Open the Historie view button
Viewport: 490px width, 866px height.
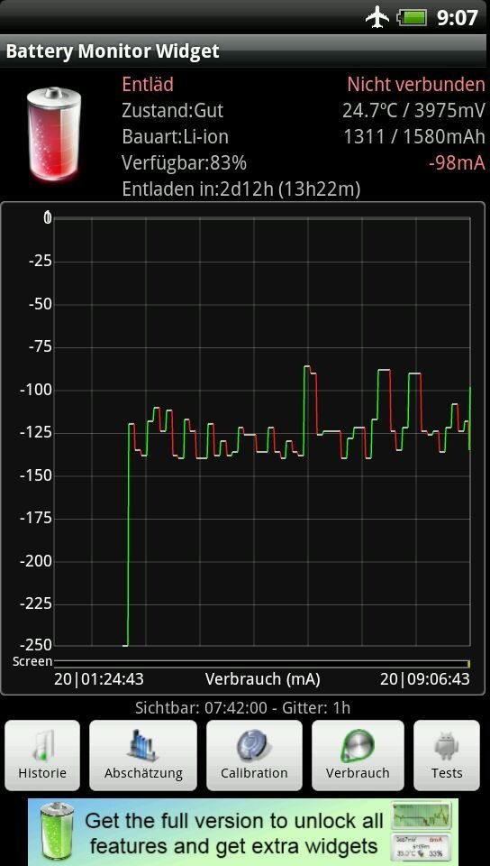(x=42, y=755)
